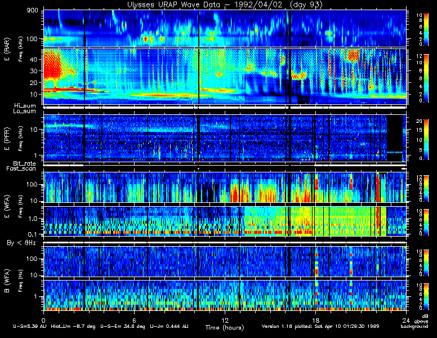The width and height of the screenshot is (437, 338).
Task: Click the color bar beside the 100–900 kHz panel
Action: [426, 29]
